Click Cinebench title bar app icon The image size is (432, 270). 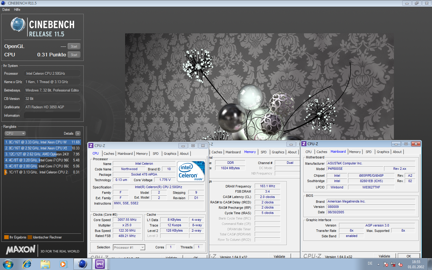click(x=3, y=3)
